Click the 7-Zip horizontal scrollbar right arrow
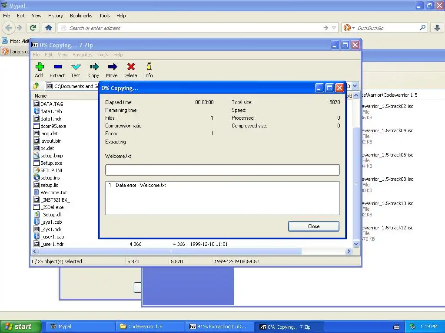Screen dimensions: 445x333 (349, 251)
